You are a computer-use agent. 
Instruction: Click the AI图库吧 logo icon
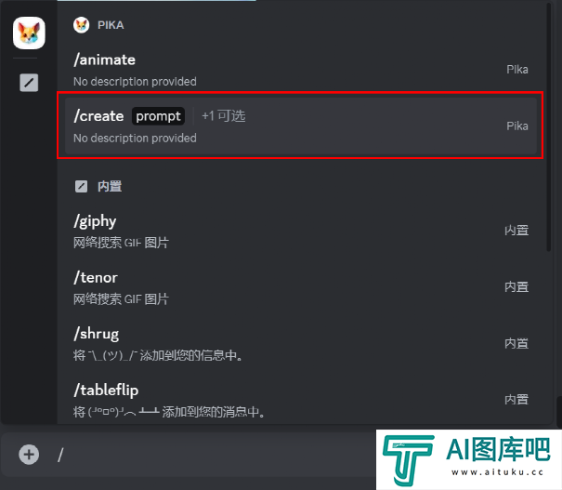[x=408, y=460]
